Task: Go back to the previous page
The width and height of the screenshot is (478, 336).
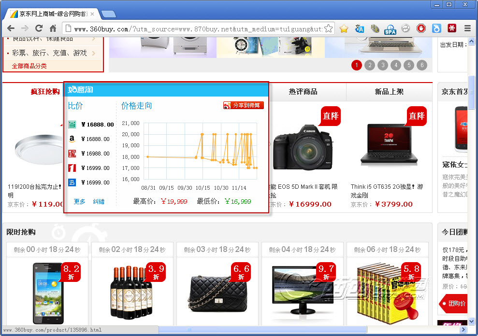Action: 11,28
